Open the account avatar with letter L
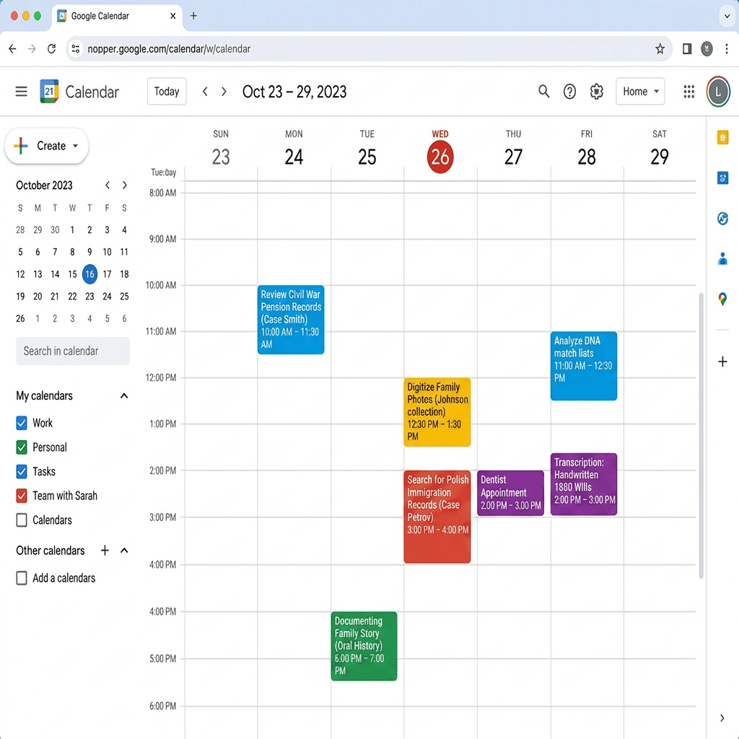The width and height of the screenshot is (739, 739). click(x=718, y=92)
